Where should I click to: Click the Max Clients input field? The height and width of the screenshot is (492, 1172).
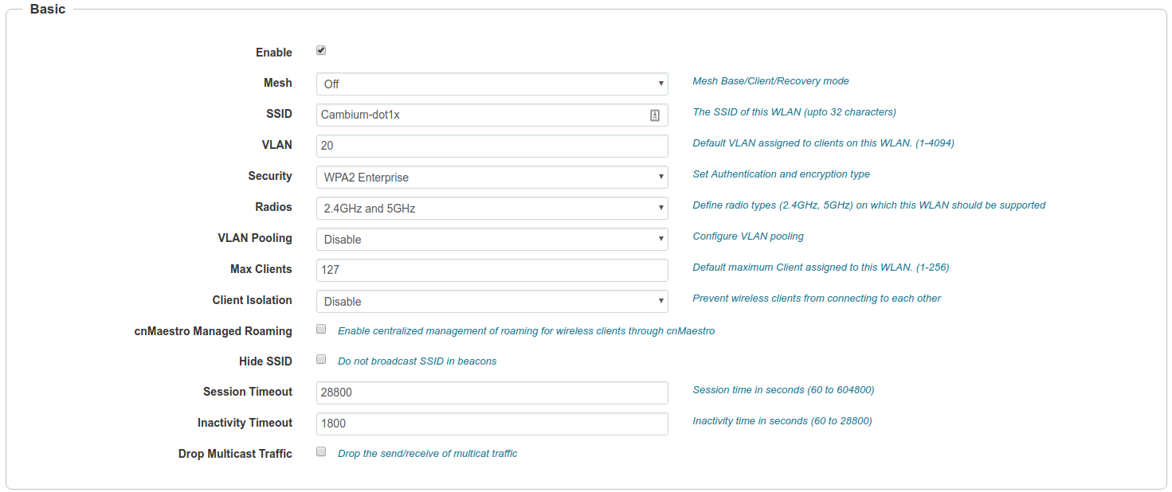pyautogui.click(x=492, y=270)
